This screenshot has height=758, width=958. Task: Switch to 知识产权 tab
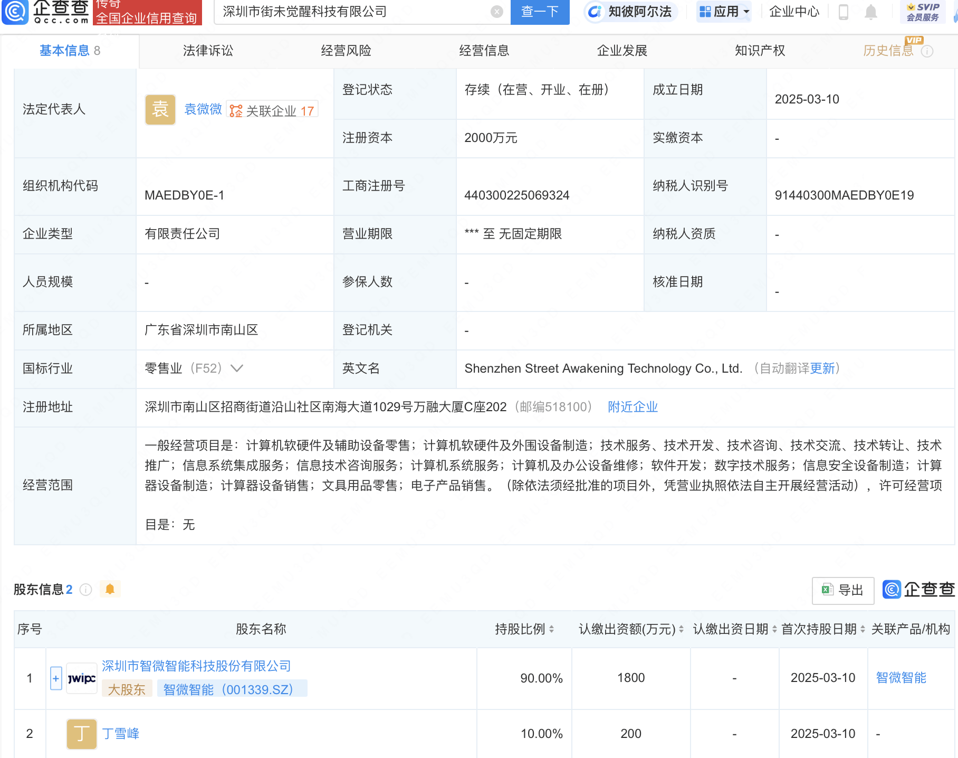760,51
